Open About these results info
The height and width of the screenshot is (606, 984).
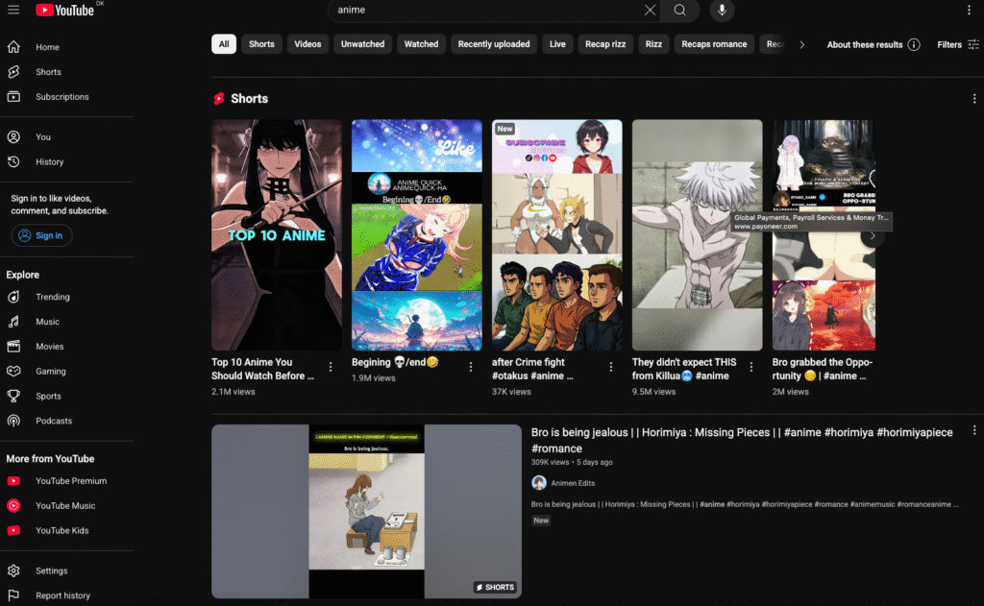coord(873,44)
